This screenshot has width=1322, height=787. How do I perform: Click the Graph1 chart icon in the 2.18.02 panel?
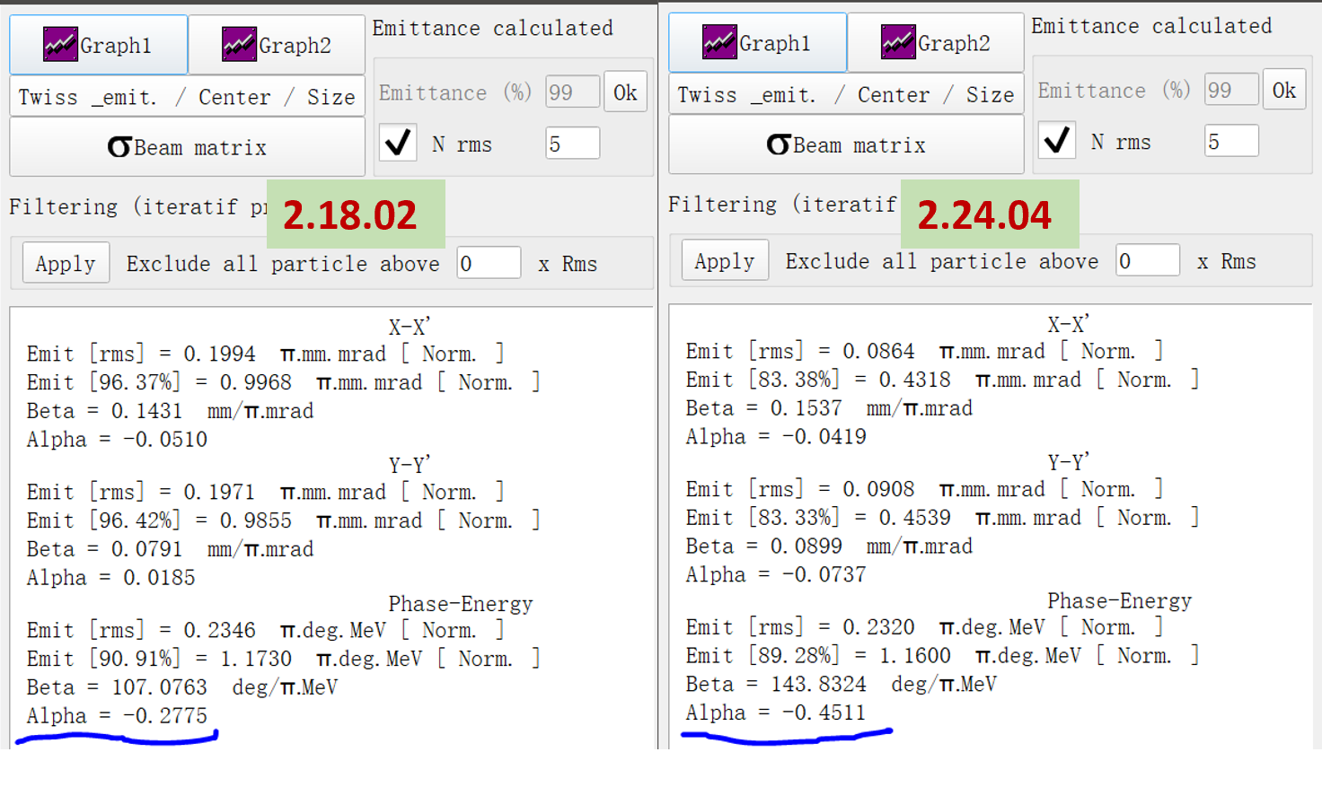click(x=60, y=45)
